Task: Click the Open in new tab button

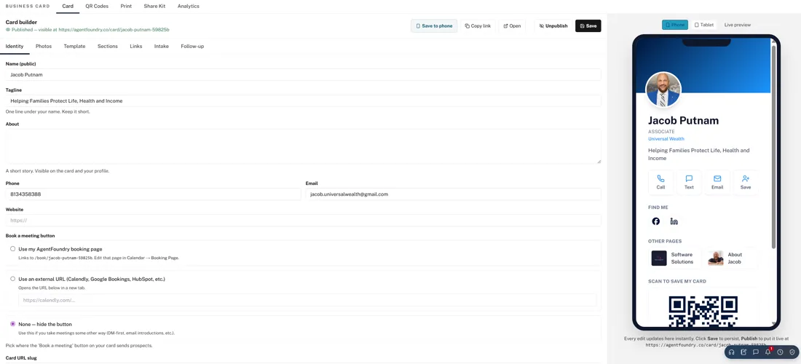Action: click(x=512, y=25)
